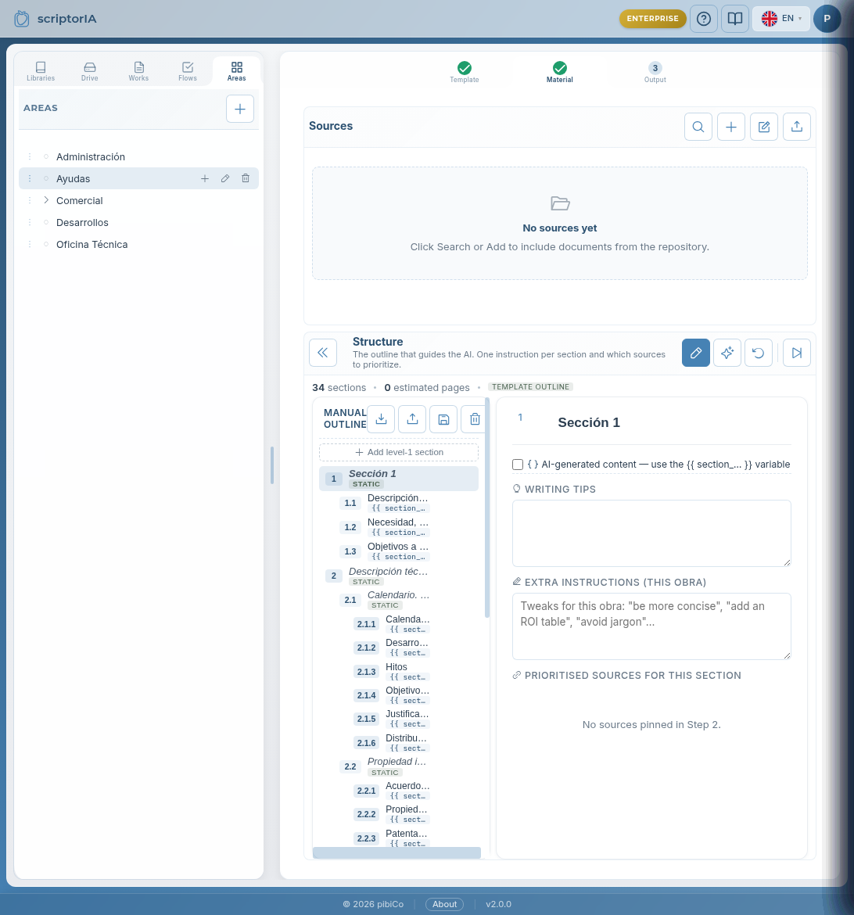This screenshot has height=915, width=854.
Task: Click drag handle beside Comercial
Action: coord(30,200)
